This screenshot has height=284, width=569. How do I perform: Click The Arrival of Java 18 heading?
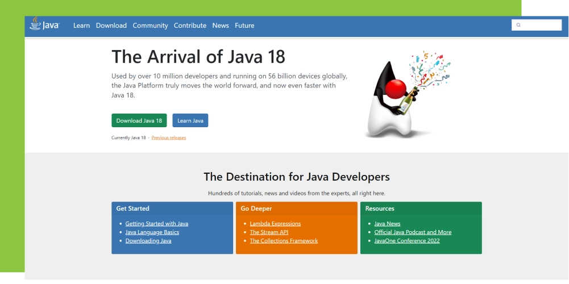(198, 57)
